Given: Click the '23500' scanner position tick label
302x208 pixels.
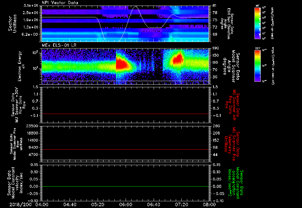Looking at the screenshot, I should [x=32, y=126].
